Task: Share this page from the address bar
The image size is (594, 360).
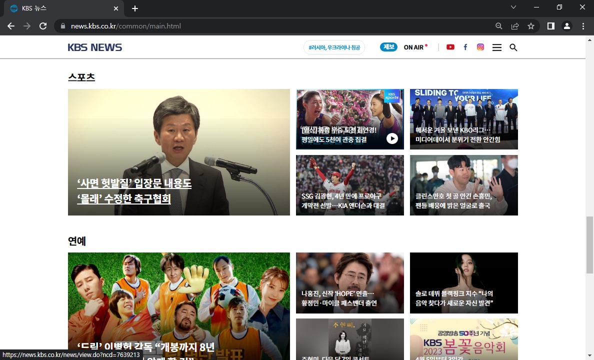Action: pos(515,26)
